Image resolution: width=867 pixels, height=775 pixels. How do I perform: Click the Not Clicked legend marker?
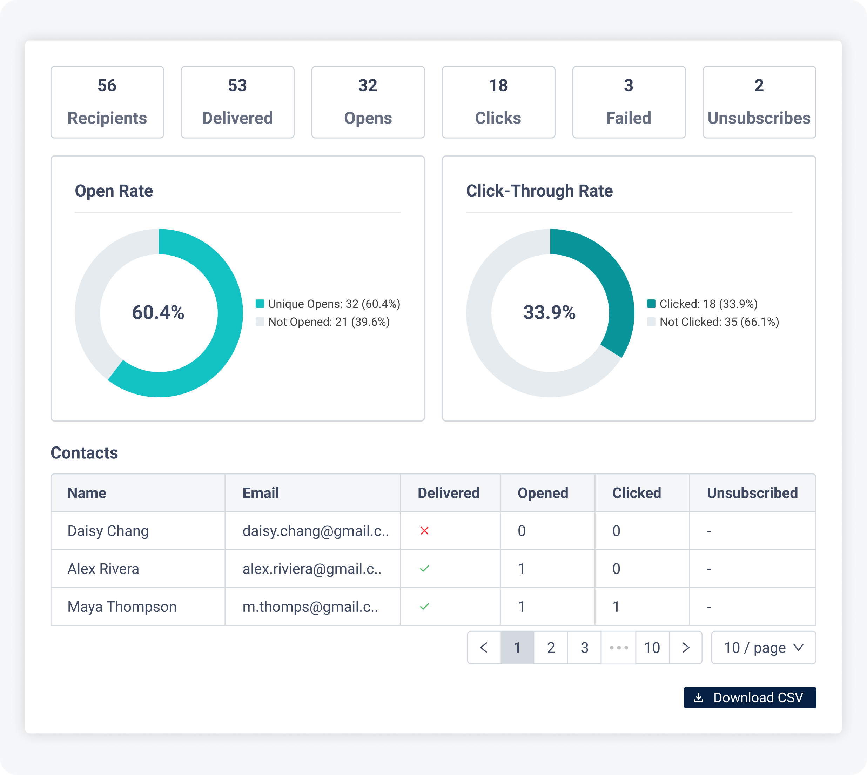pos(651,322)
